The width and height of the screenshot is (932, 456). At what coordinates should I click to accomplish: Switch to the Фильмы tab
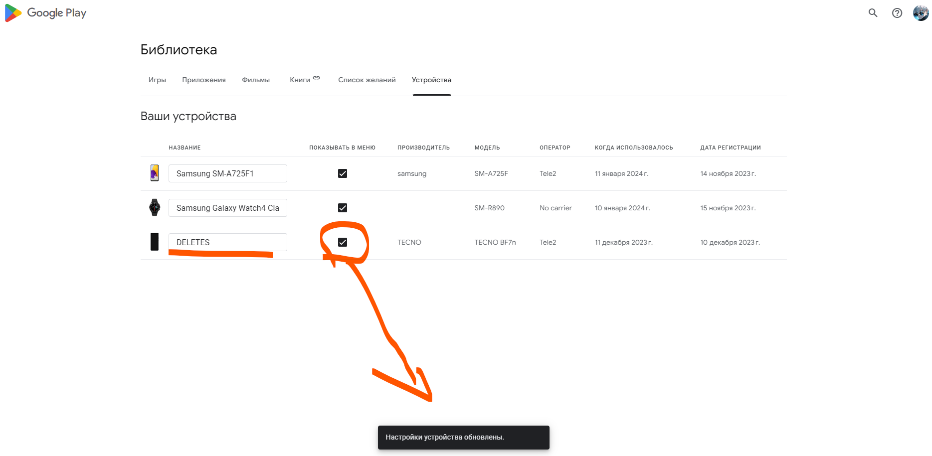pos(256,80)
